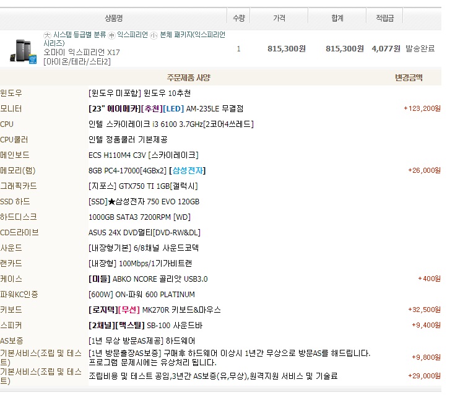Screen dimensions: 455x395
Task: Open 시스템 등급별 분류 category link
Action: tap(79, 35)
